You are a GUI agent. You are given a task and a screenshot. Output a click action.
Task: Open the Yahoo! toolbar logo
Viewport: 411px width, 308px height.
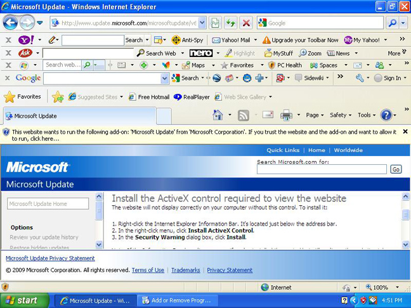click(26, 40)
